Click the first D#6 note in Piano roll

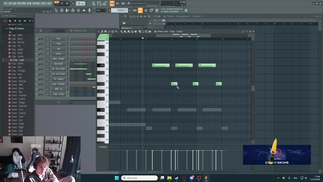point(161,65)
